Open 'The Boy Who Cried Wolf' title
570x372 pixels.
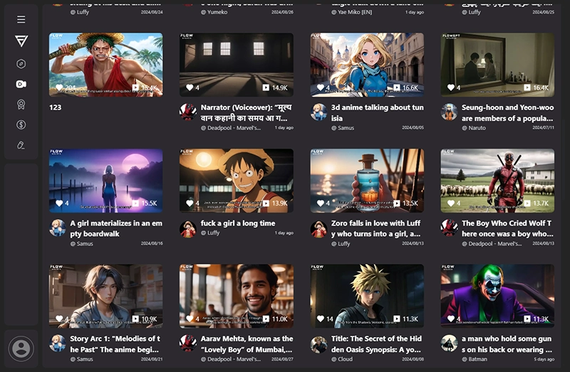point(508,228)
